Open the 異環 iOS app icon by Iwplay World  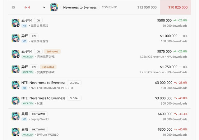tap(16, 116)
